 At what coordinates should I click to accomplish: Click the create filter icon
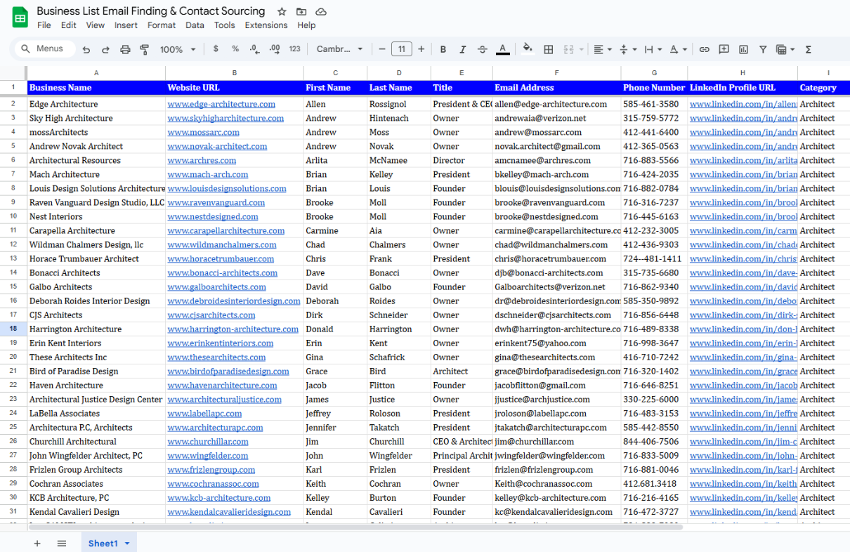pyautogui.click(x=763, y=49)
